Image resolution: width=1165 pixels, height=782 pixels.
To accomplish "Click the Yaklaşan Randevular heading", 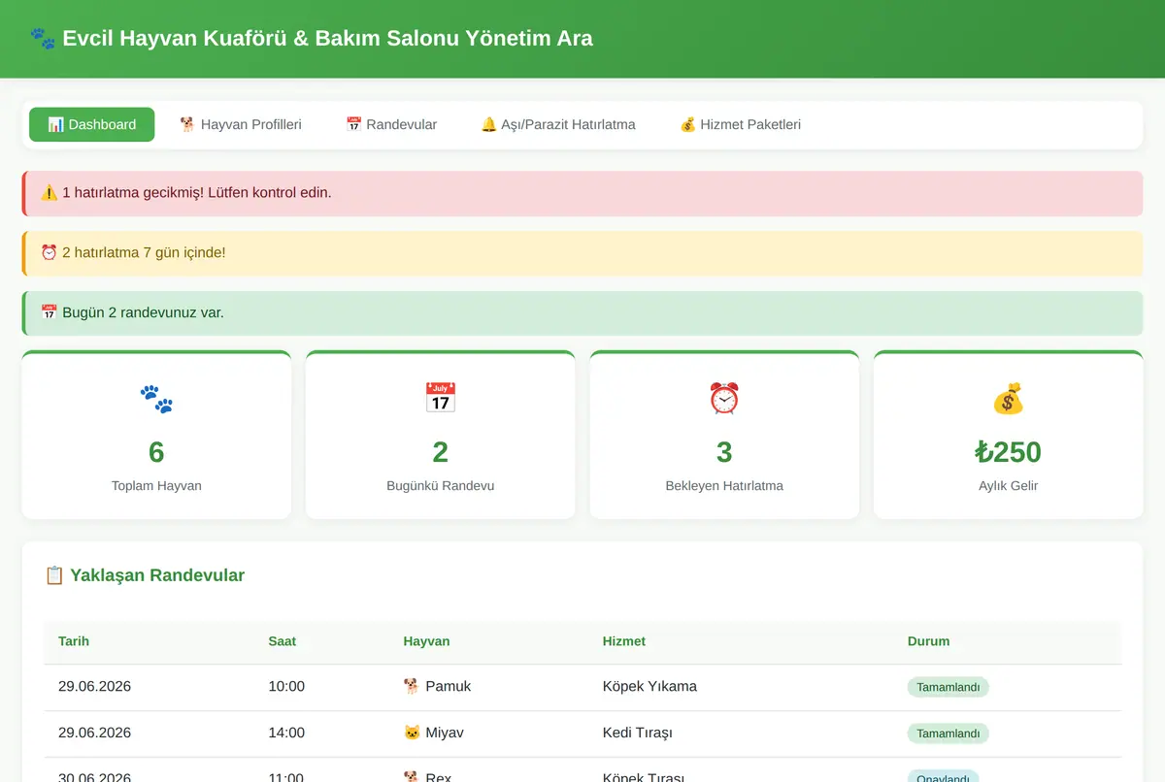I will (x=157, y=575).
